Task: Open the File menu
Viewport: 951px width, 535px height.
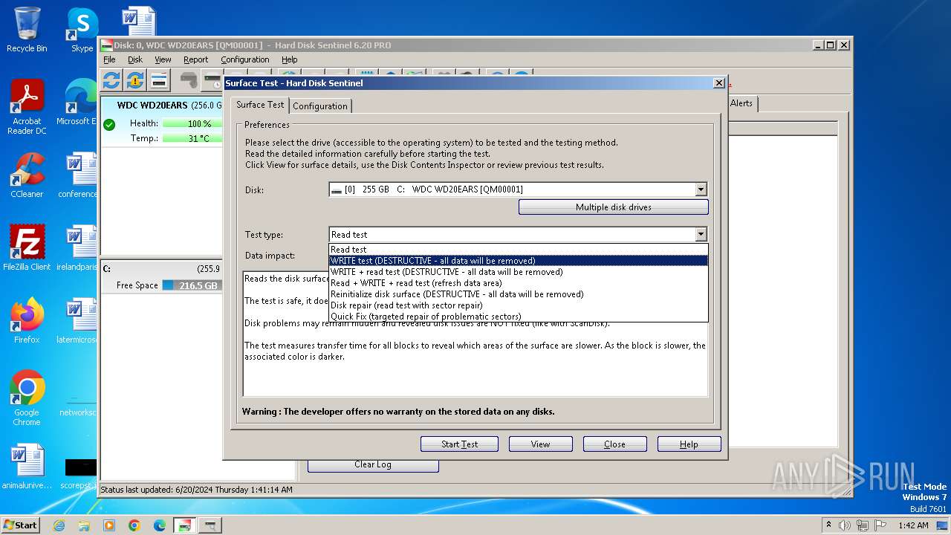Action: click(x=109, y=59)
